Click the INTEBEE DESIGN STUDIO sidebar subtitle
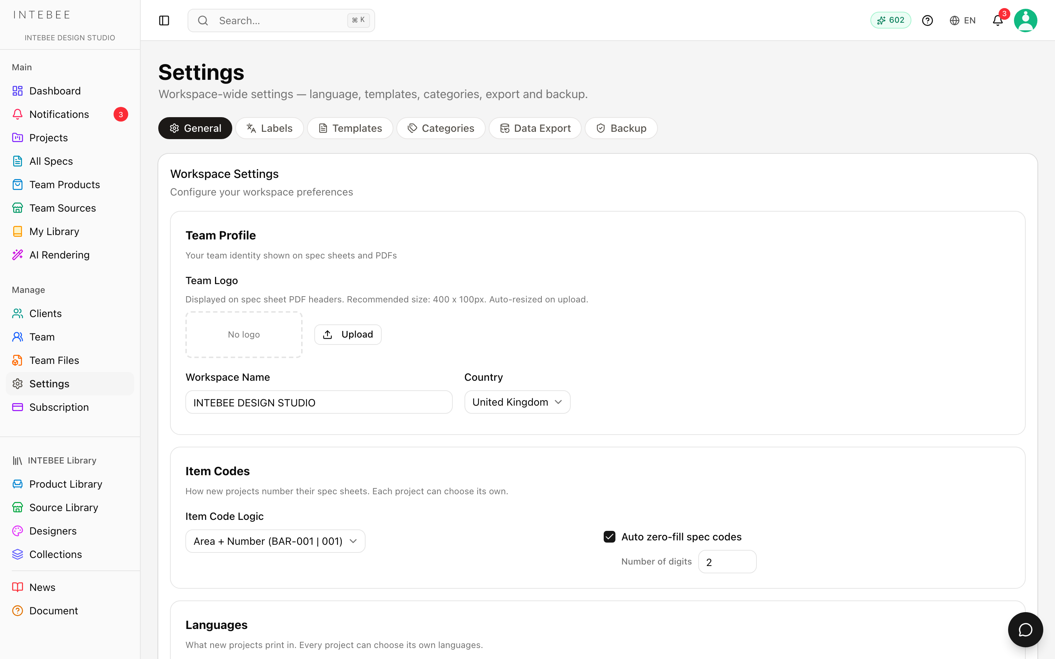This screenshot has height=659, width=1055. tap(70, 37)
